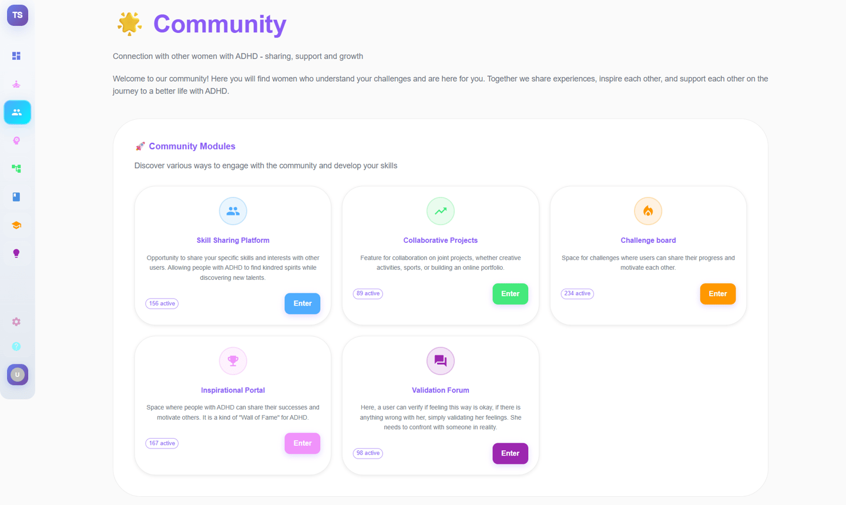Enter the Collaborative Projects module
This screenshot has height=505, width=846.
[x=510, y=294]
